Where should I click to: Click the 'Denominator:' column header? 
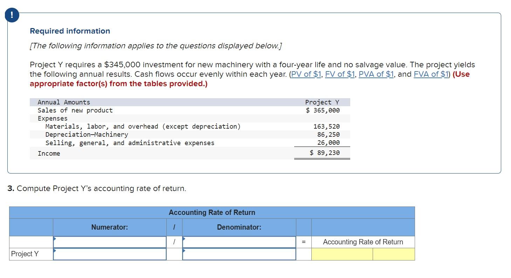(239, 227)
